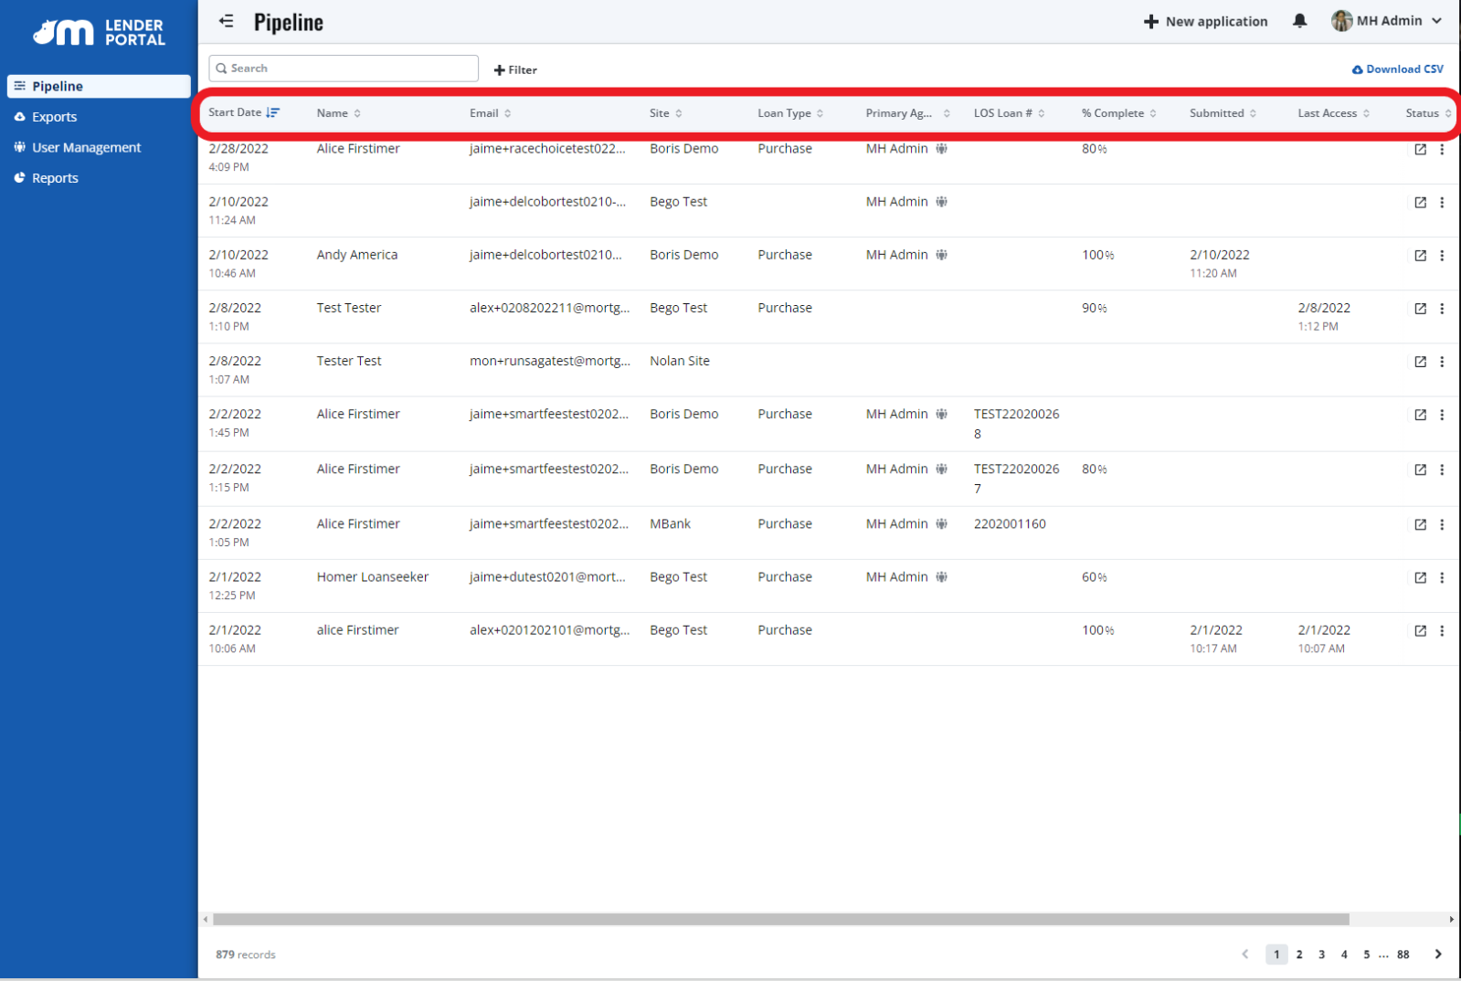
Task: Open the notifications bell
Action: coord(1299,21)
